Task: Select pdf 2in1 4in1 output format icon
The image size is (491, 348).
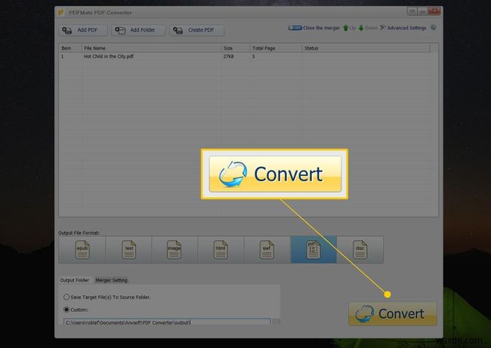Action: click(x=313, y=250)
